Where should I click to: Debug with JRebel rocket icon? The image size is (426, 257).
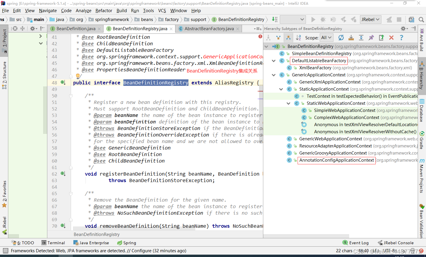tap(353, 20)
